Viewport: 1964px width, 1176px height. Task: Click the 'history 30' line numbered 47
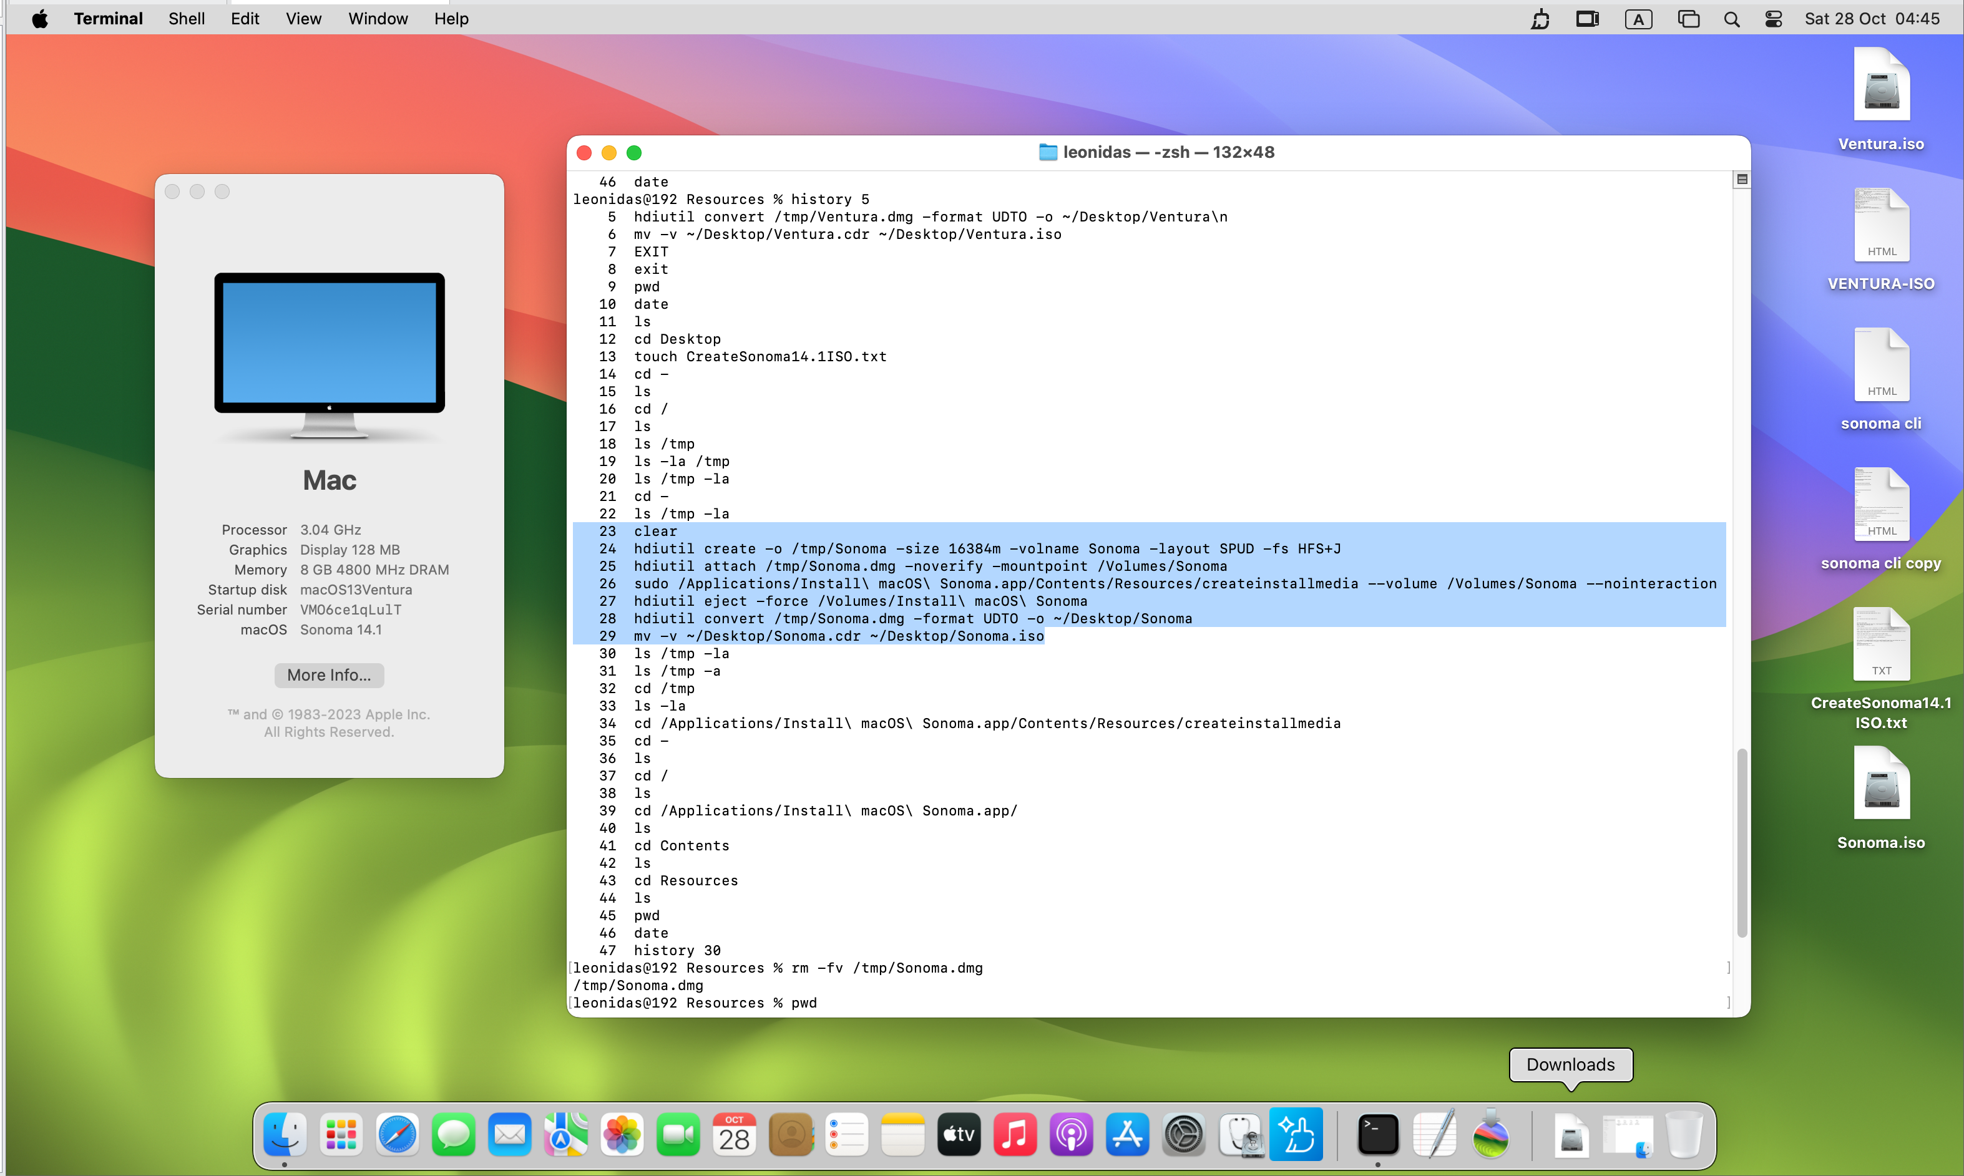click(660, 950)
